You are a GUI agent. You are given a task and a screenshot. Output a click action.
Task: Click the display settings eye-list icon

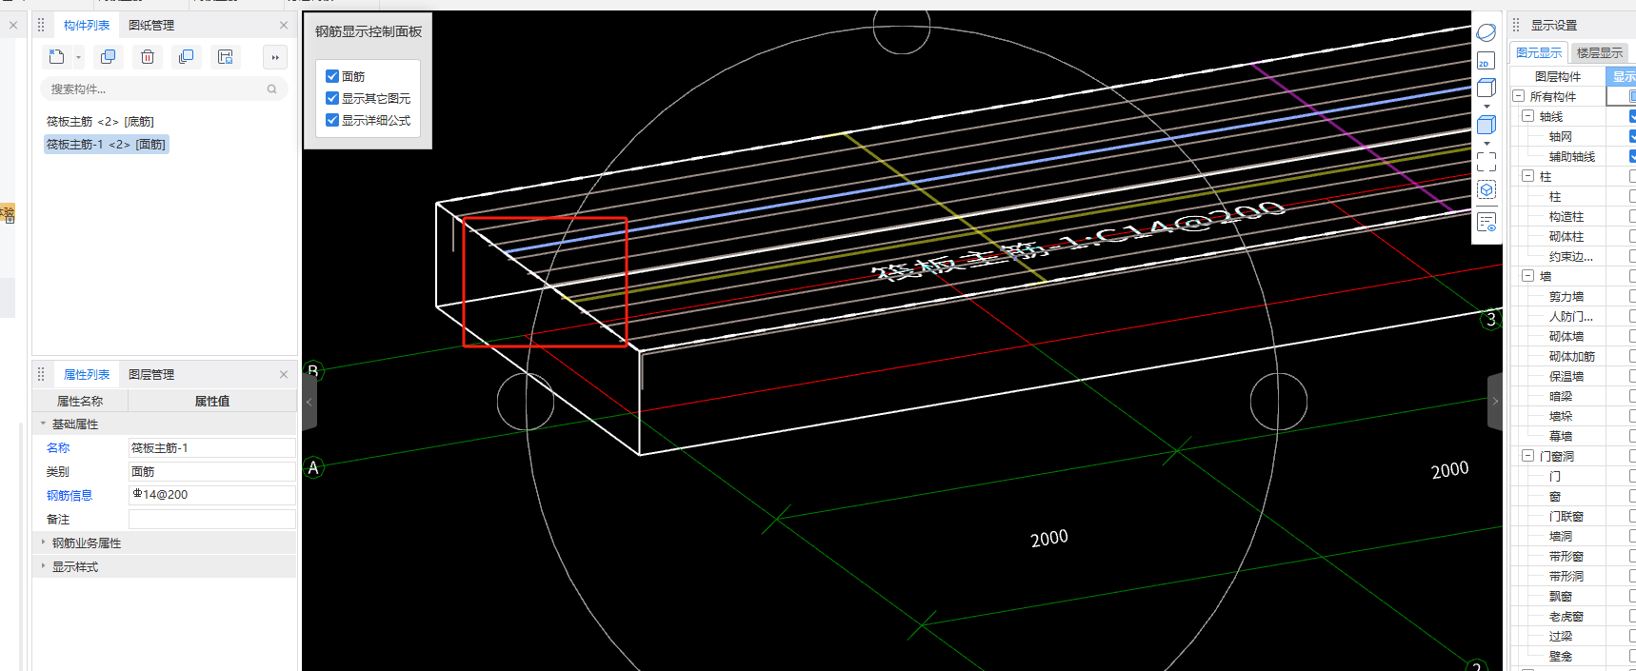[x=1486, y=223]
